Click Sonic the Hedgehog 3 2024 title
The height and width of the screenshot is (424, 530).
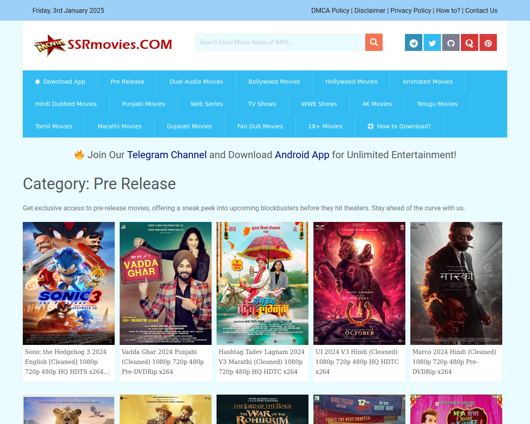(x=67, y=362)
